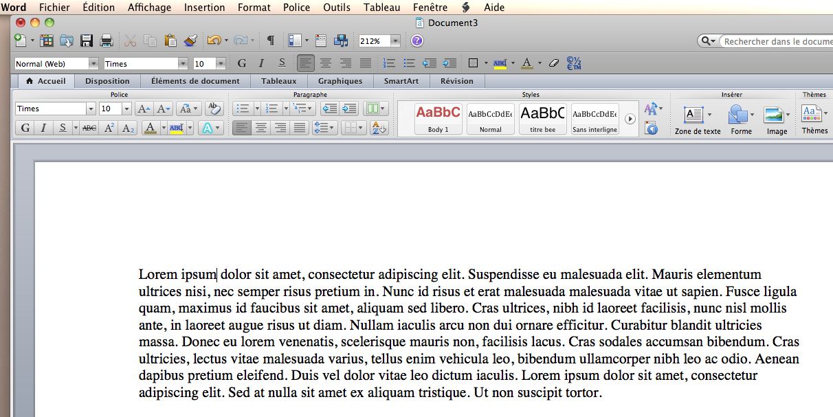Toggle superscript A² formatting
Viewport: 833px width, 417px height.
tap(109, 128)
